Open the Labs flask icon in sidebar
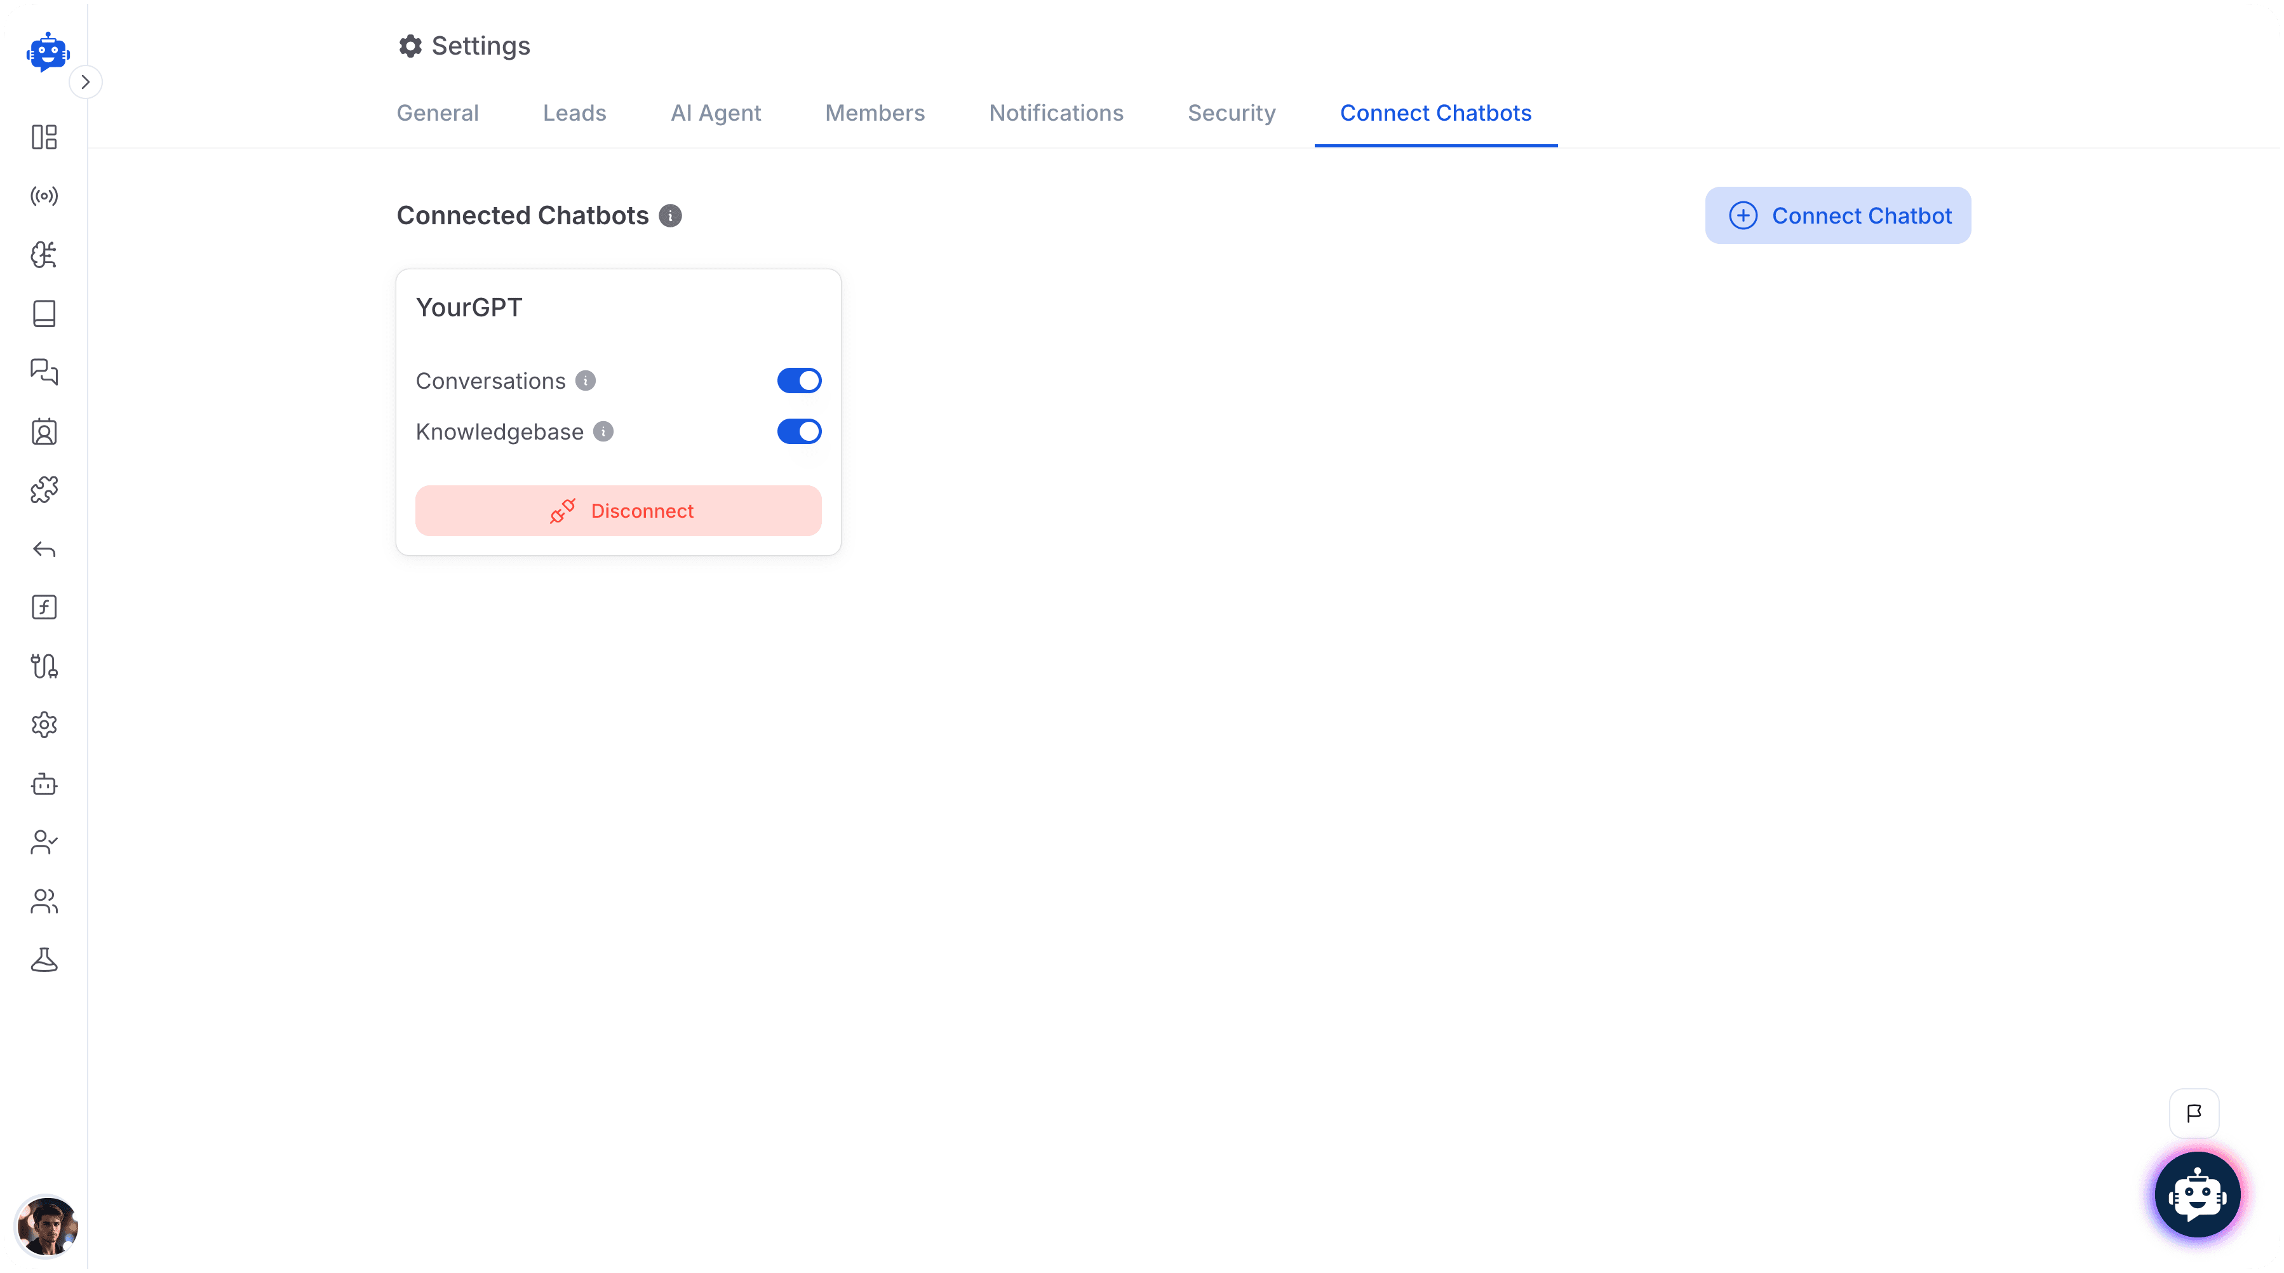The width and height of the screenshot is (2284, 1273). (x=43, y=960)
